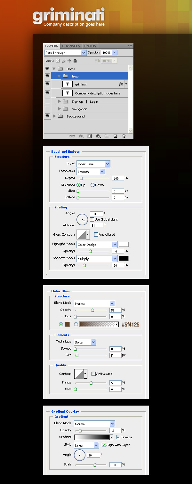Click the Opacity 100% slider arrow button
The width and height of the screenshot is (192, 484).
115,52
